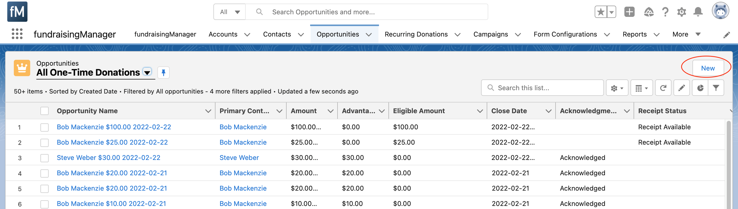The height and width of the screenshot is (209, 738).
Task: Click the global actions plus icon
Action: pyautogui.click(x=629, y=12)
